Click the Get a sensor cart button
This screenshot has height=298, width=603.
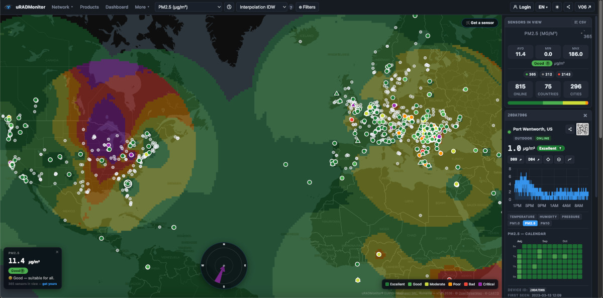[480, 23]
